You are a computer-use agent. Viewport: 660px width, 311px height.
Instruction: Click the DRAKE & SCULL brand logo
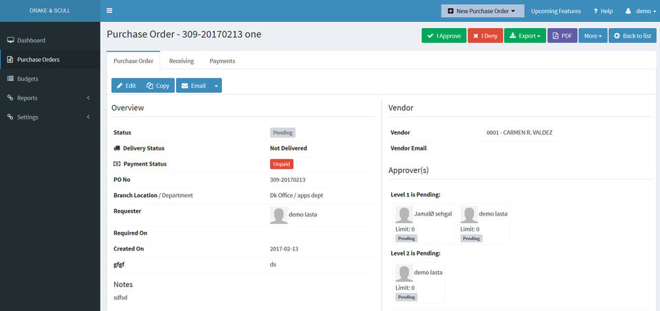coord(50,10)
